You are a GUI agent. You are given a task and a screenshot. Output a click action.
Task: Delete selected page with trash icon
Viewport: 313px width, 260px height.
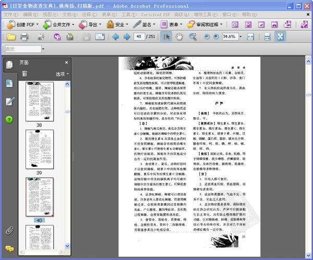25,73
